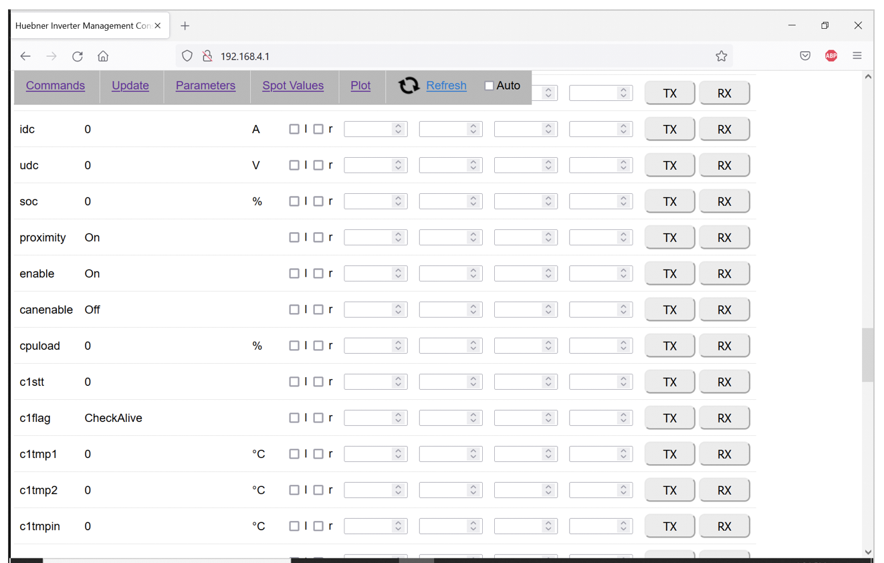The image size is (884, 563).
Task: Open Pocket save icon in toolbar
Action: (x=805, y=56)
